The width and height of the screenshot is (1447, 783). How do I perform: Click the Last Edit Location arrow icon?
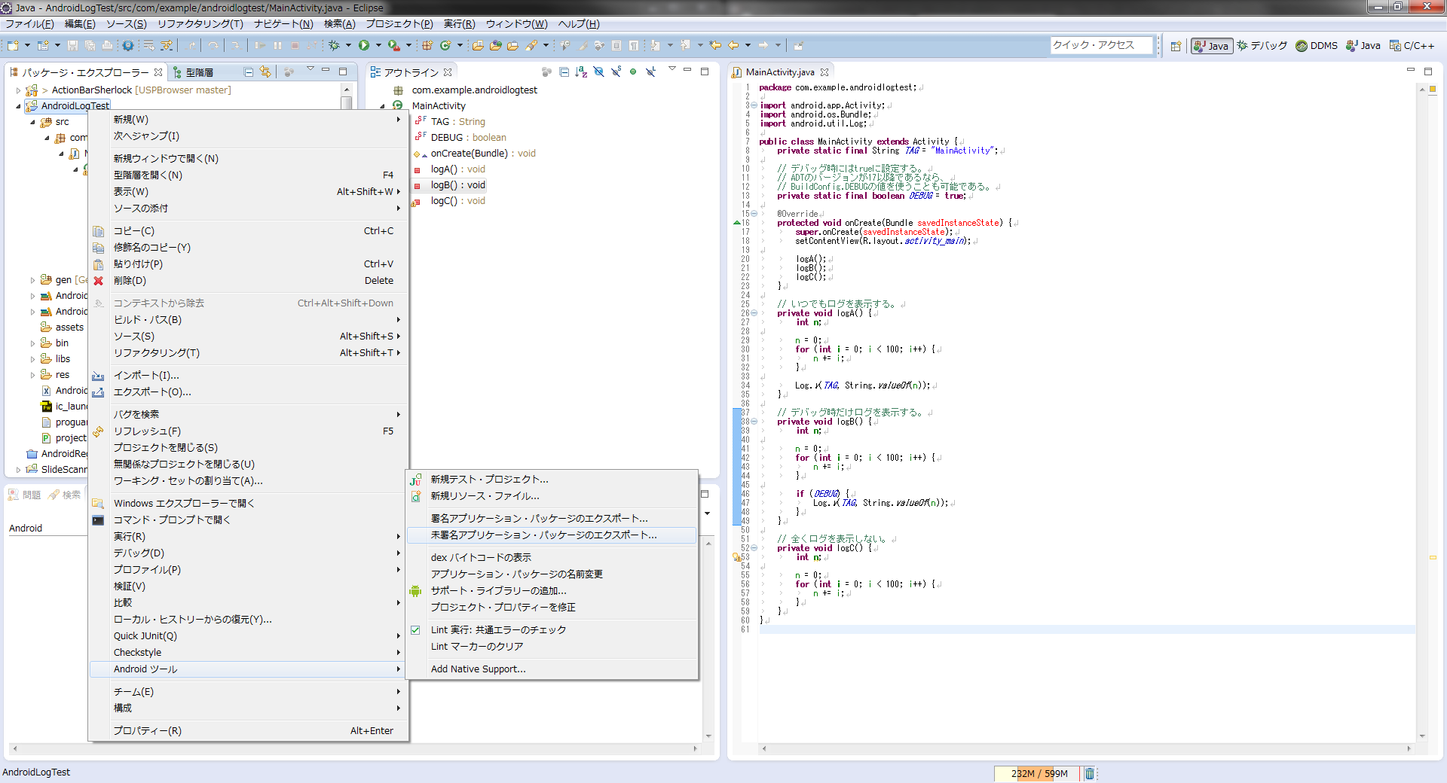click(715, 45)
